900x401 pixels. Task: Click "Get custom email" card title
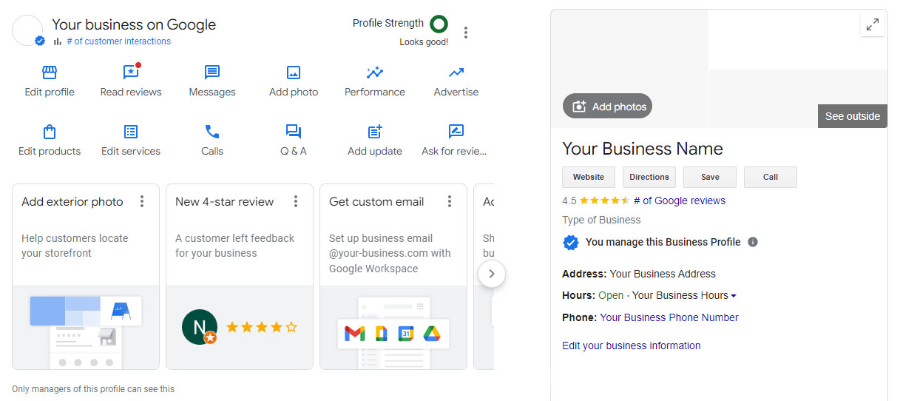pyautogui.click(x=376, y=201)
